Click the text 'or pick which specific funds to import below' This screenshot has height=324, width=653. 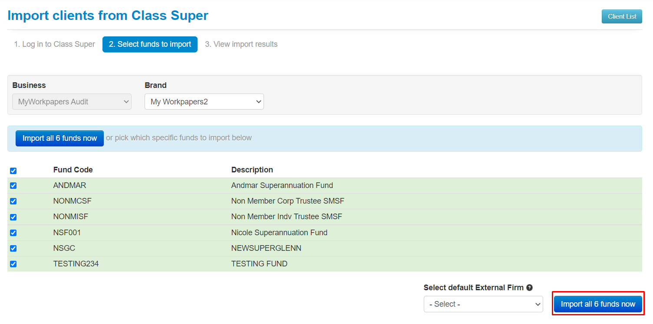[179, 138]
